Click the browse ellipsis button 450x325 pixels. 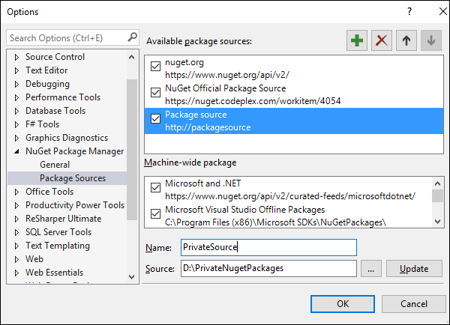372,269
